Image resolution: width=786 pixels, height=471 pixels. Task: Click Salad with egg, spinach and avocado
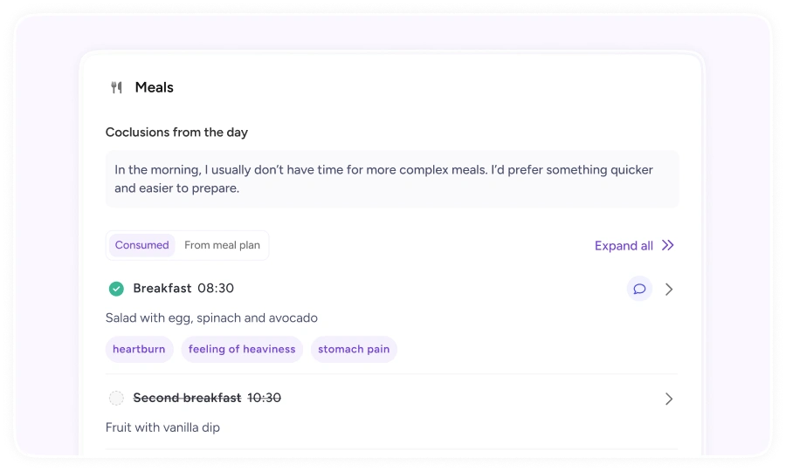point(211,317)
